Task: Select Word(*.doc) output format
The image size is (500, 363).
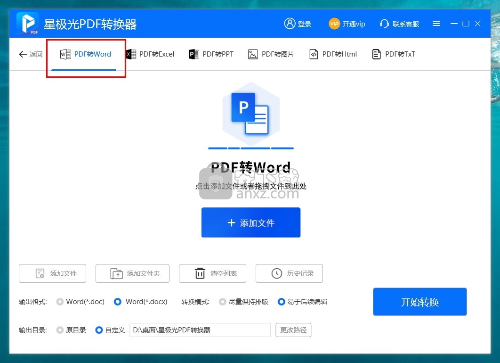Action: click(81, 302)
